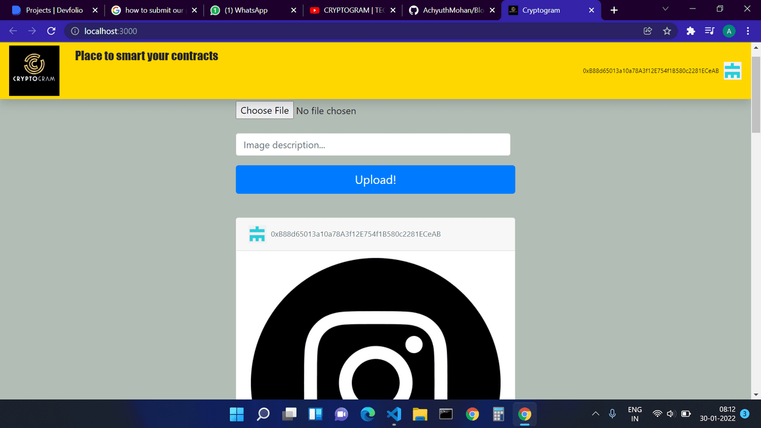Open the tab search dropdown arrow
This screenshot has width=761, height=428.
coord(665,9)
